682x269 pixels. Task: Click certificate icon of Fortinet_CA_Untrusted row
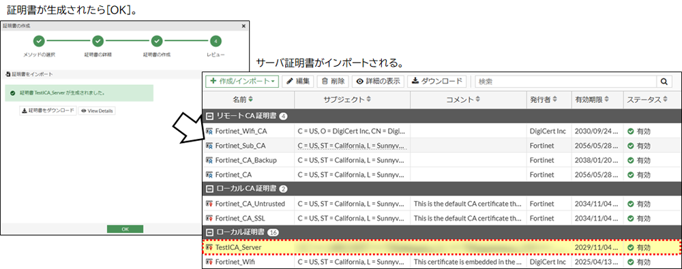(209, 204)
